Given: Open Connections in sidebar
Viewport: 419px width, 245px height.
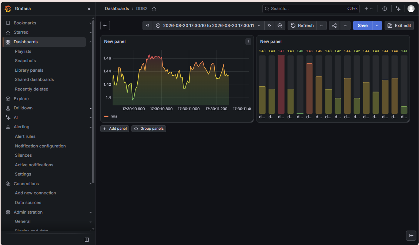Looking at the screenshot, I should 26,184.
